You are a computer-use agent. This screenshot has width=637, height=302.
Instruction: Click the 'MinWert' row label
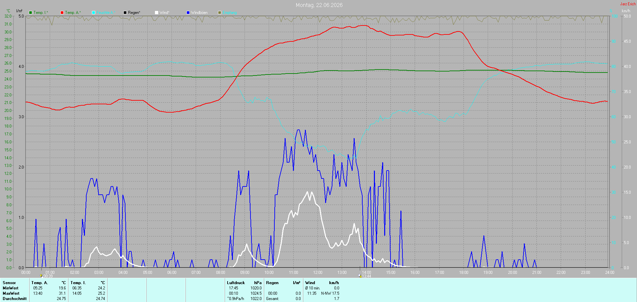(11, 288)
